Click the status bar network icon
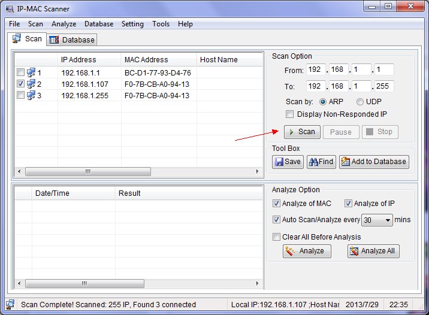This screenshot has width=429, height=315. click(10, 304)
